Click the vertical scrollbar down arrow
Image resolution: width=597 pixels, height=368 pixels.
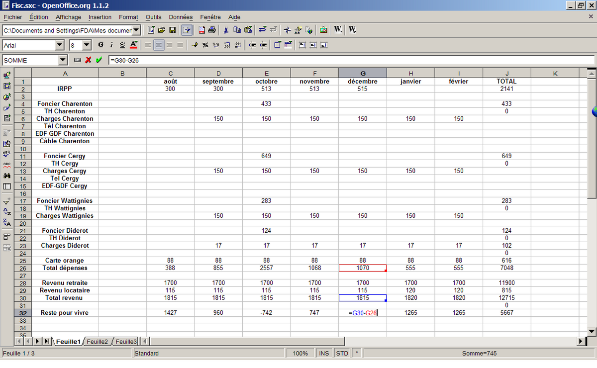[x=592, y=331]
